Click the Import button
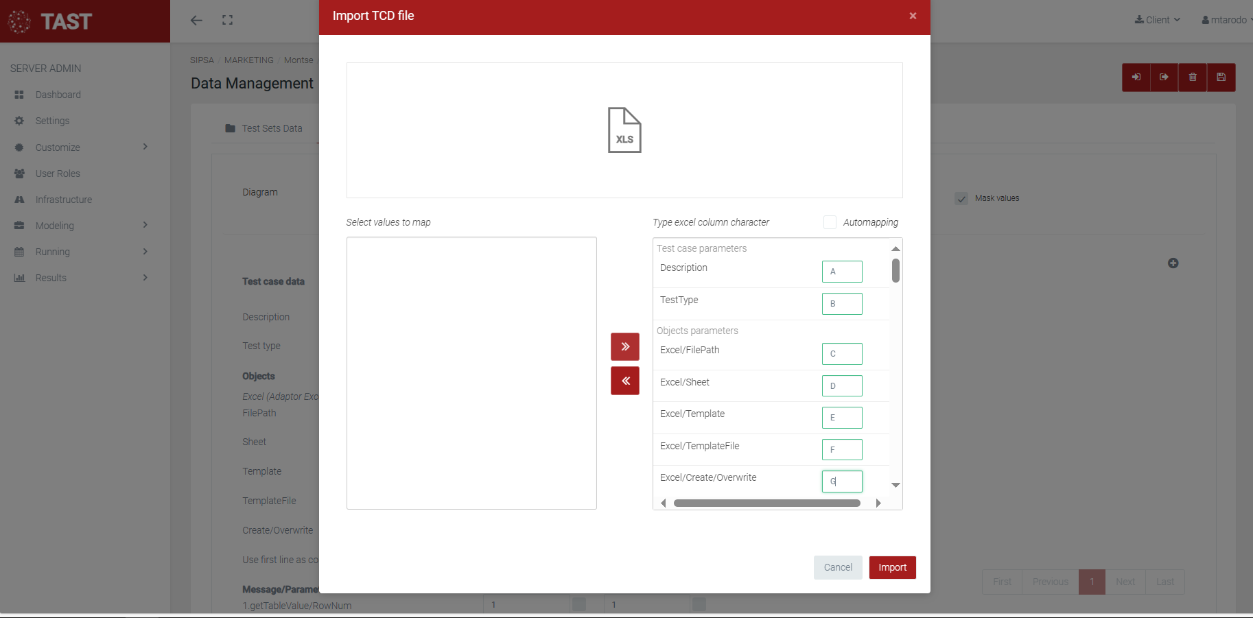This screenshot has height=618, width=1253. coord(892,567)
